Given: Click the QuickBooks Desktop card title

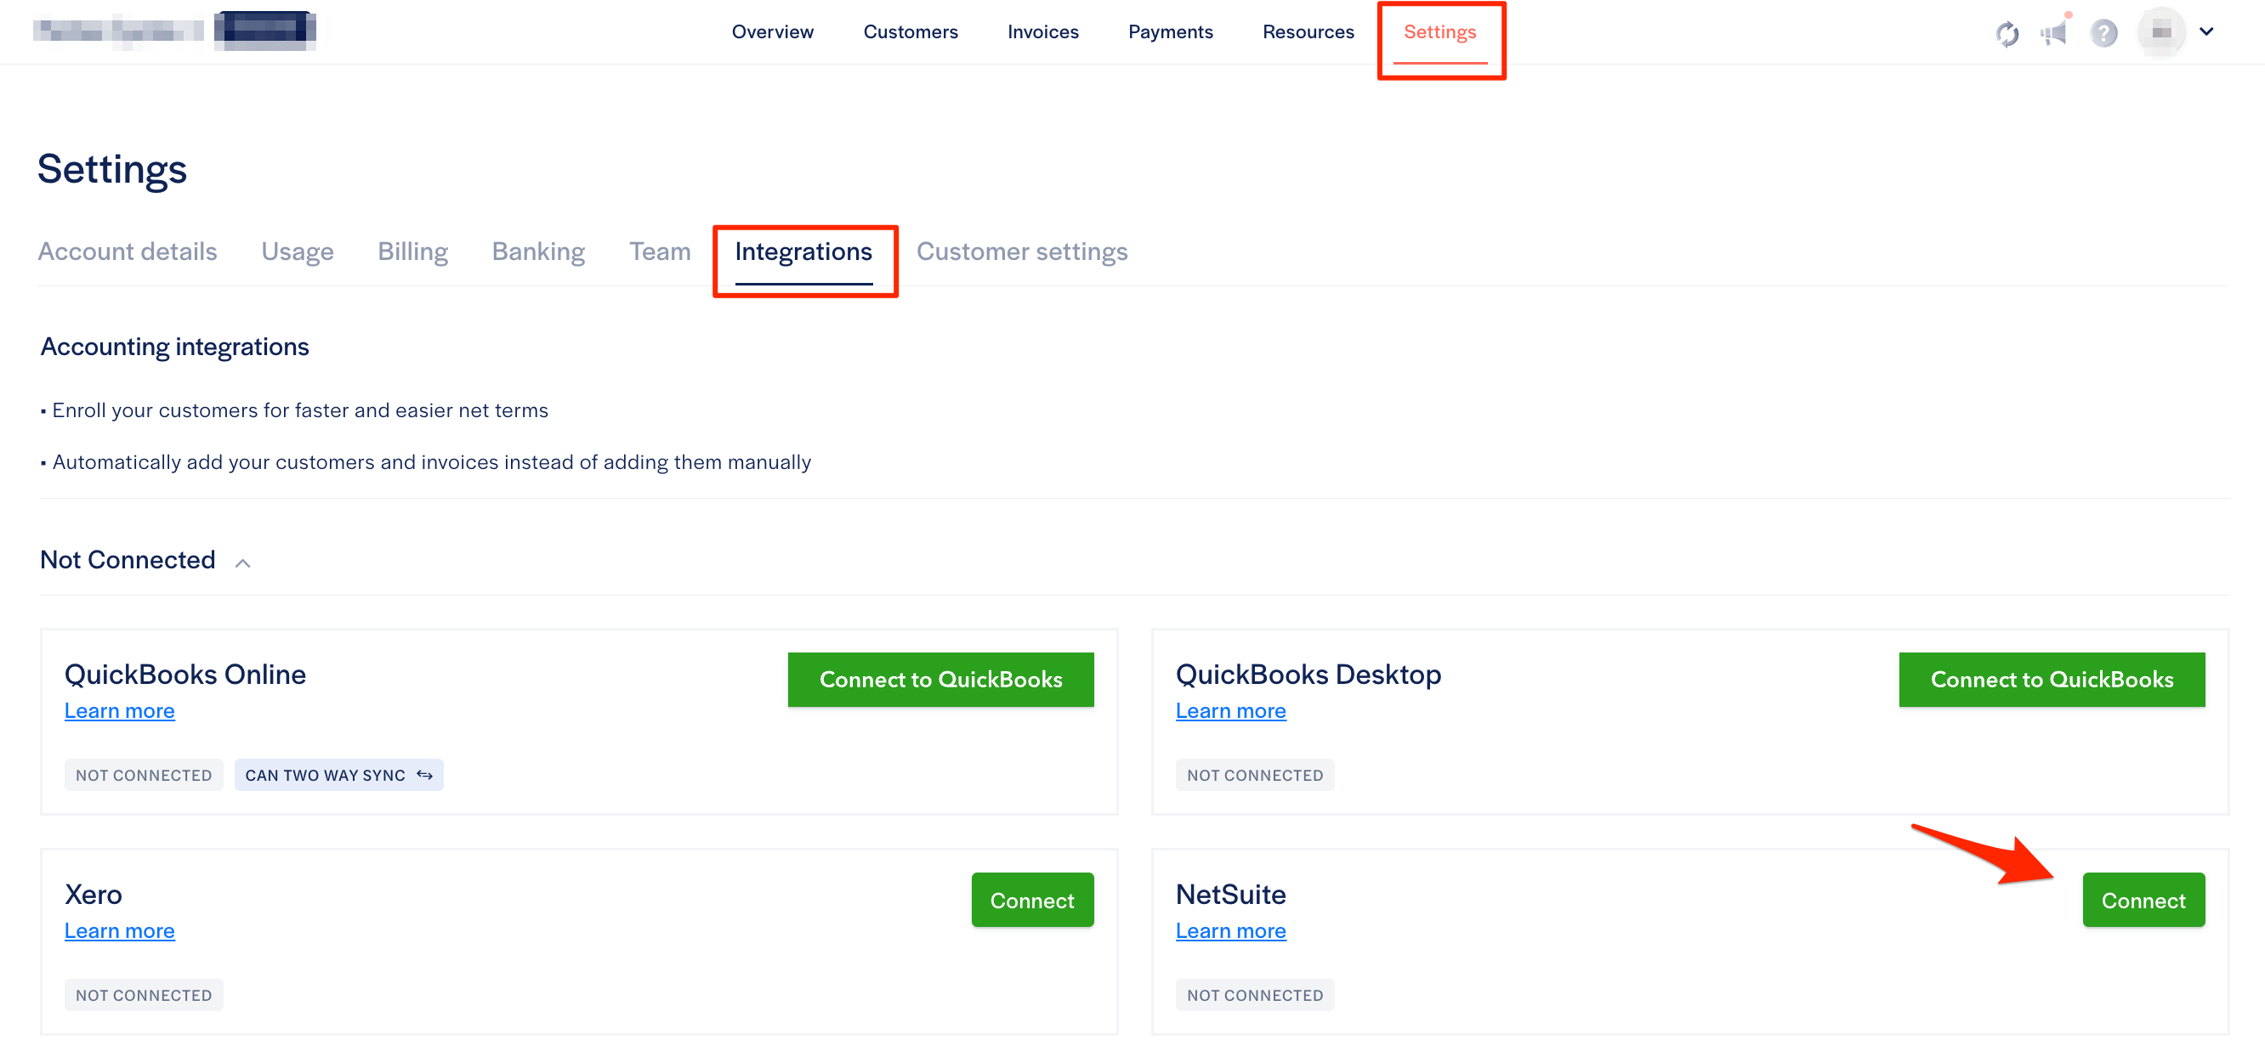Looking at the screenshot, I should coord(1308,674).
